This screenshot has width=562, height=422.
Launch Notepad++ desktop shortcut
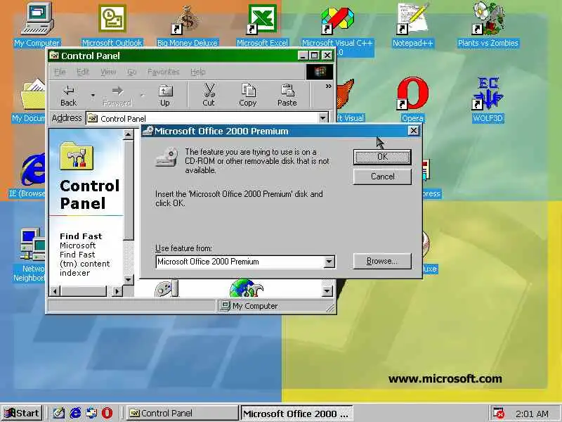(x=412, y=25)
